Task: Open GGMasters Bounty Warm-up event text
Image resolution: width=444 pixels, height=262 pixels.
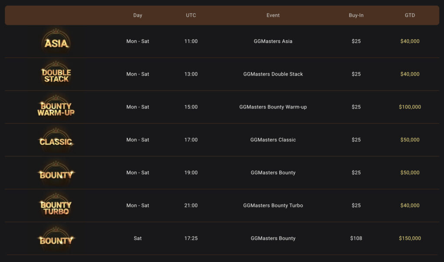Action: [x=273, y=107]
